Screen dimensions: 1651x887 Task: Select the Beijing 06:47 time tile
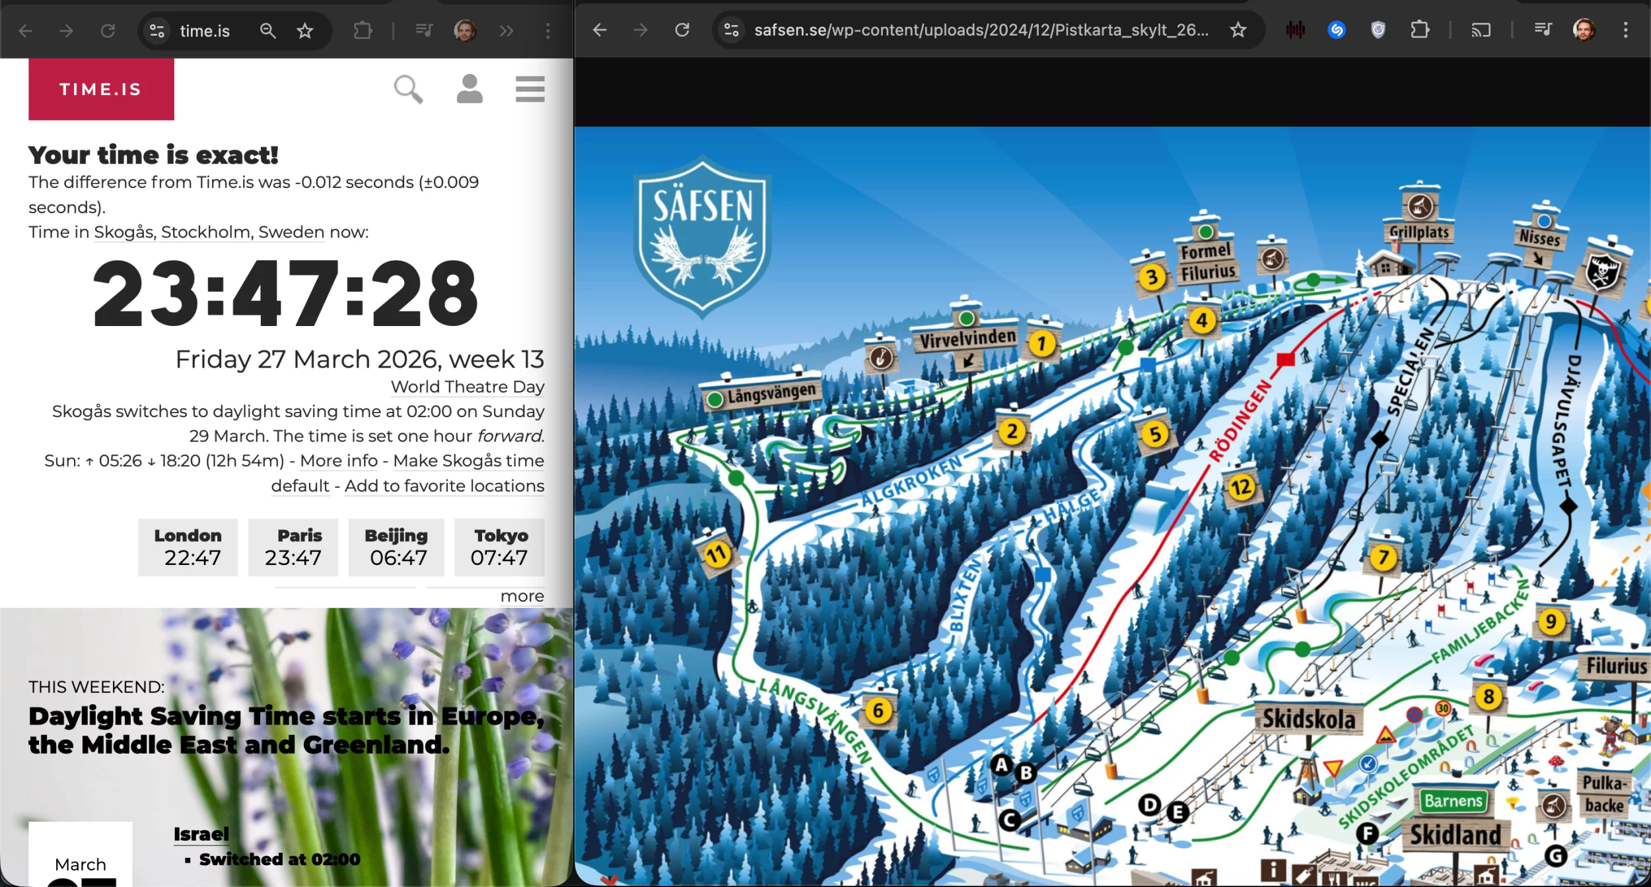click(396, 547)
